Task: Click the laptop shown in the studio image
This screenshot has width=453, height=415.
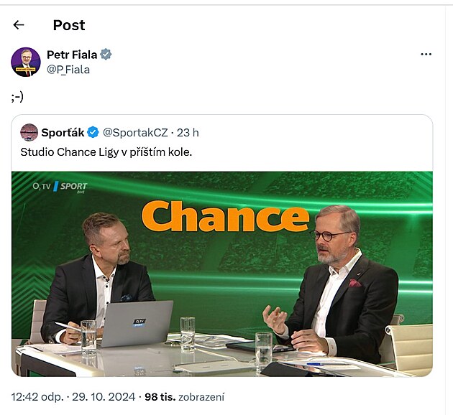Action: point(135,323)
